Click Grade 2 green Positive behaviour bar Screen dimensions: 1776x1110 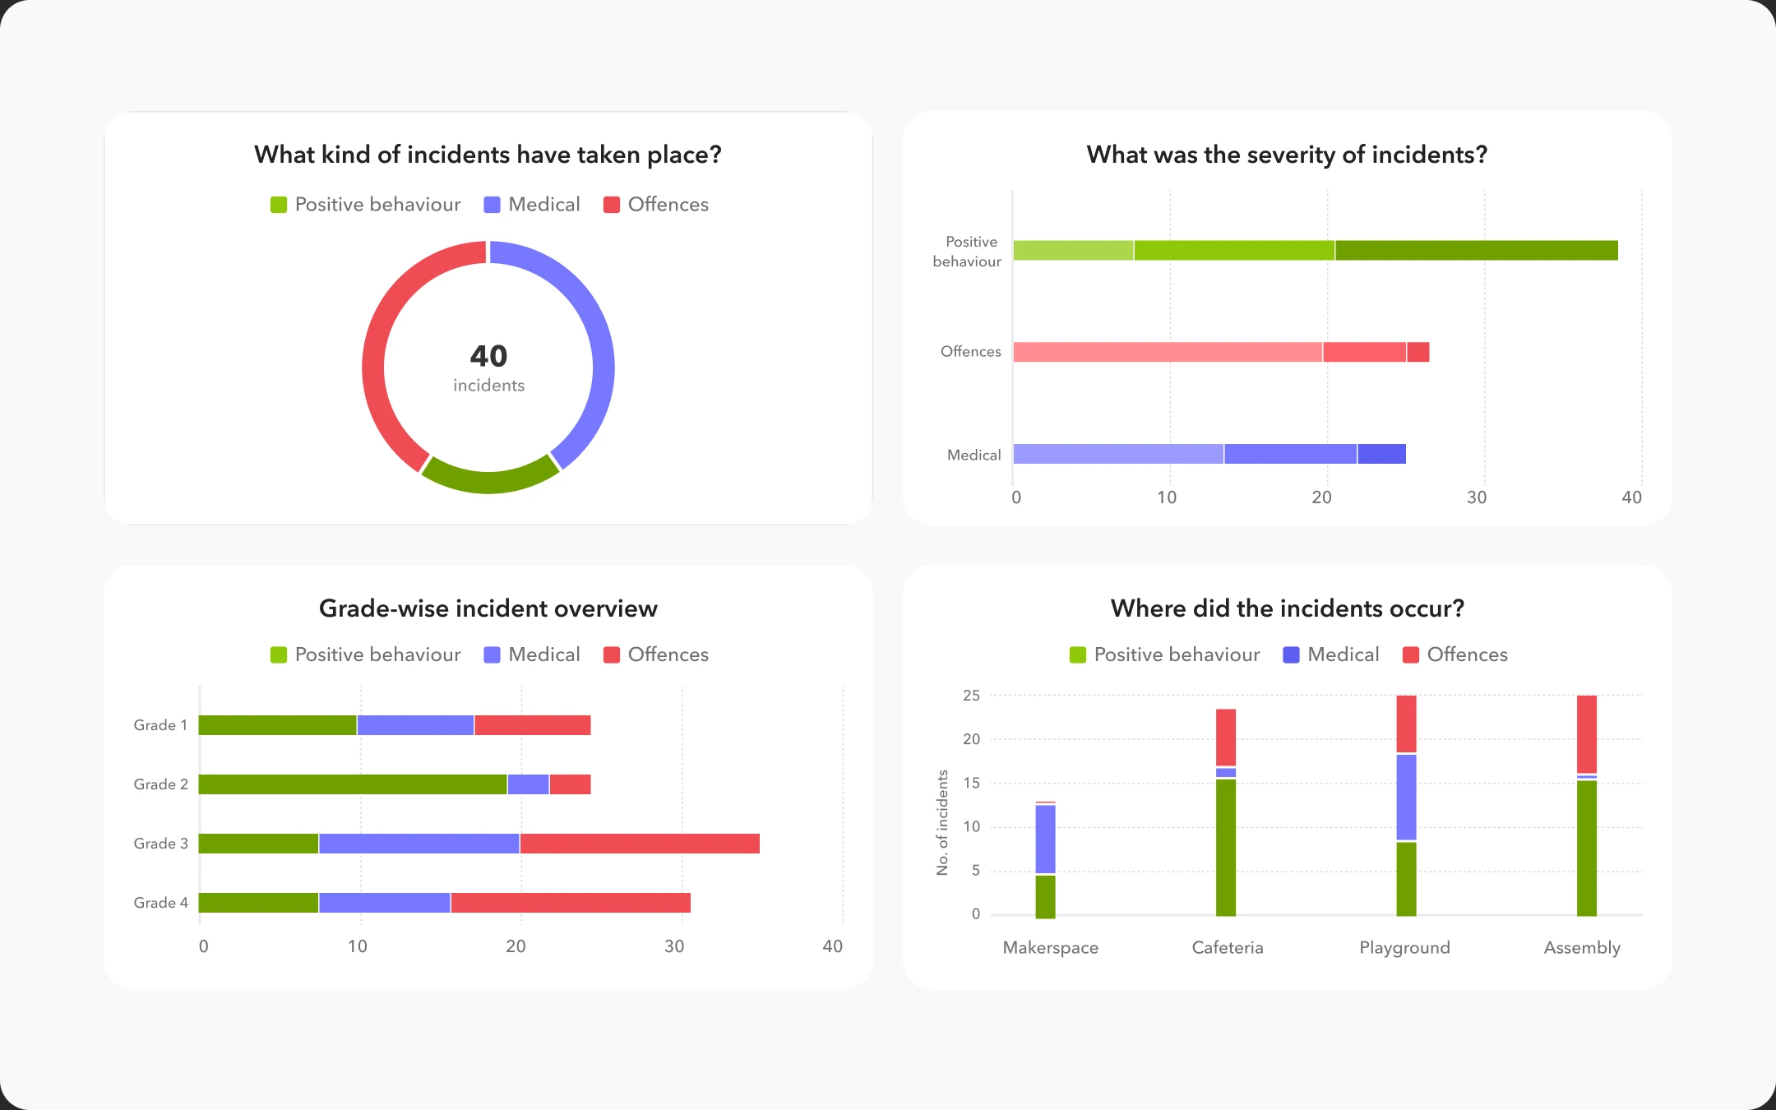[353, 784]
